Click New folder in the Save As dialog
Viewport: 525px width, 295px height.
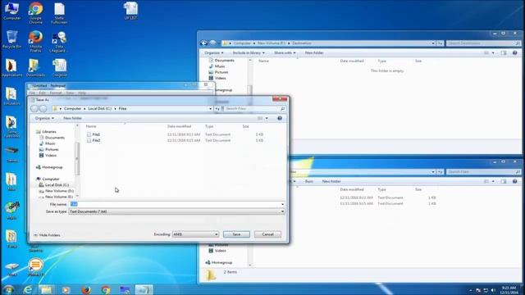tap(72, 118)
